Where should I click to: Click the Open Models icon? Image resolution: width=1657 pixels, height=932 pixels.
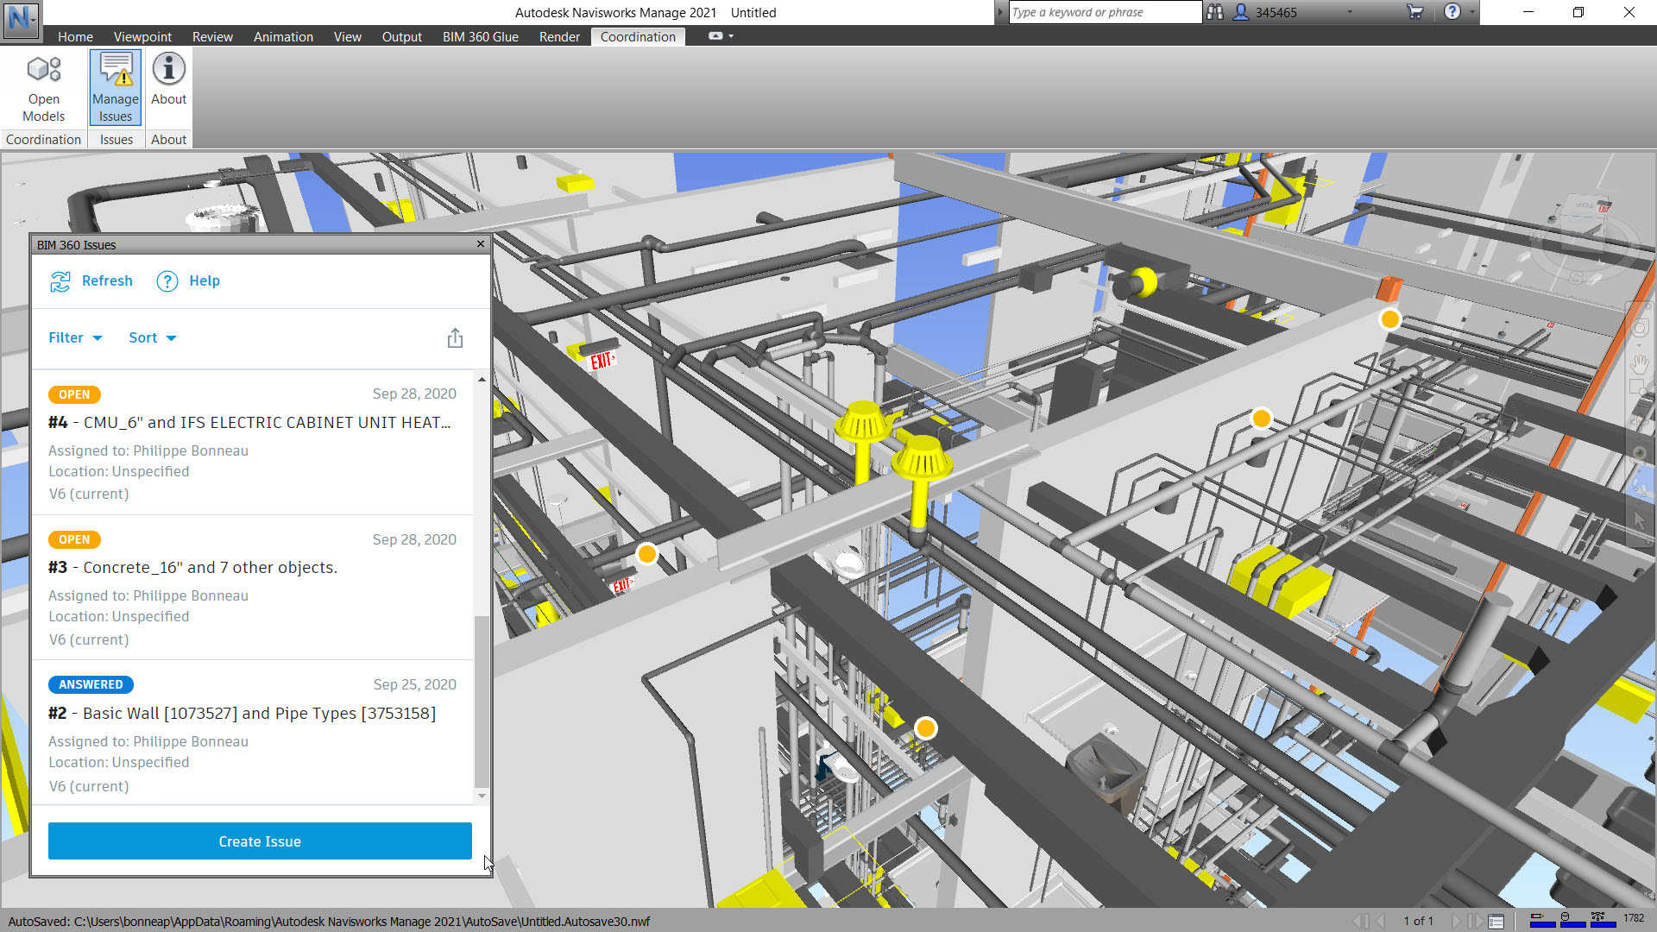pyautogui.click(x=43, y=70)
